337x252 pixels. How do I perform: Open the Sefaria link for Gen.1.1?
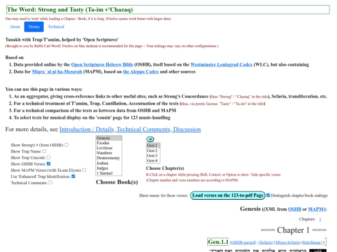(266, 243)
